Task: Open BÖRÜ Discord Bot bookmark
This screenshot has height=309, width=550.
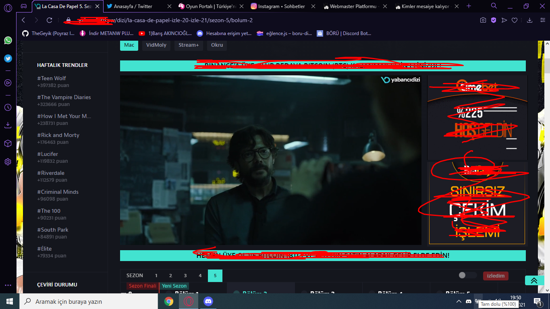Action: [x=344, y=33]
